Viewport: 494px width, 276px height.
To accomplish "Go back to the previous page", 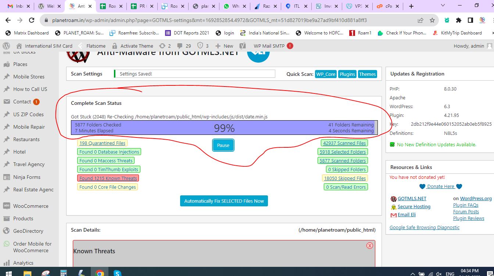I will (8, 21).
